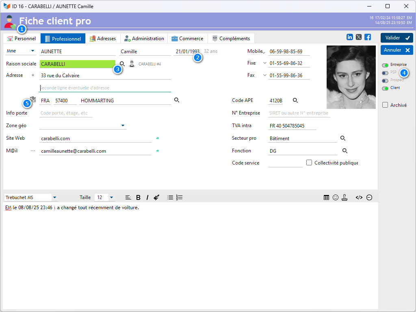Insert a table in the note editor
The image size is (416, 312).
click(326, 197)
